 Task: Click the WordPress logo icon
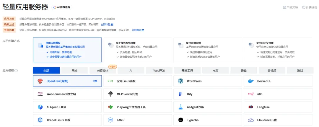point(181,81)
